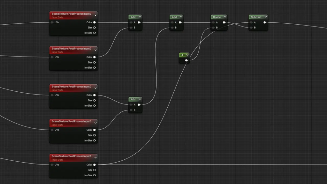
Task: Click the Divide node's A input pin
Action: pos(213,22)
